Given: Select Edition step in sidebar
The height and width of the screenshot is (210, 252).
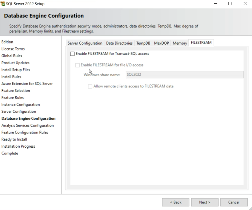Looking at the screenshot, I should coord(7,42).
